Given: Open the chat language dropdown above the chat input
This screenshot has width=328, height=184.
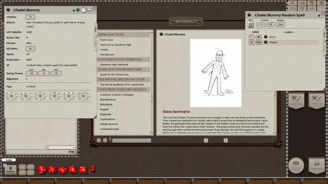Looking at the screenshot, I should pos(74,147).
